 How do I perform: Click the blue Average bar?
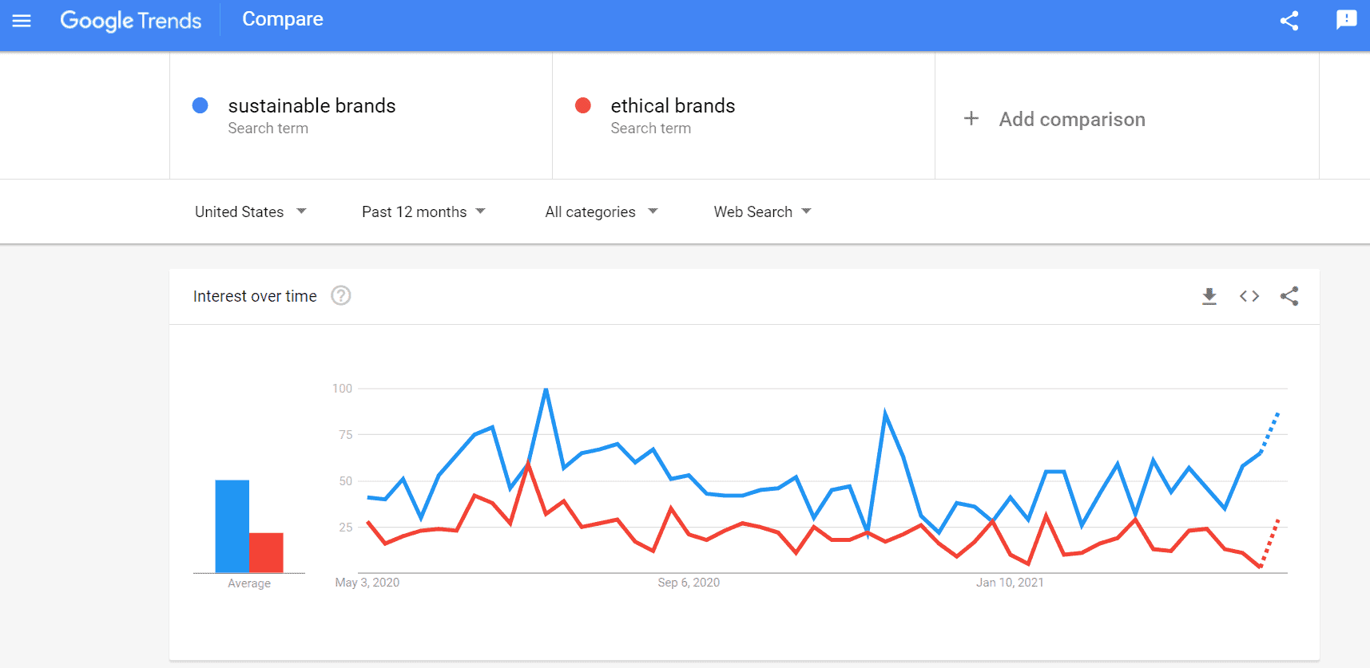(x=232, y=526)
